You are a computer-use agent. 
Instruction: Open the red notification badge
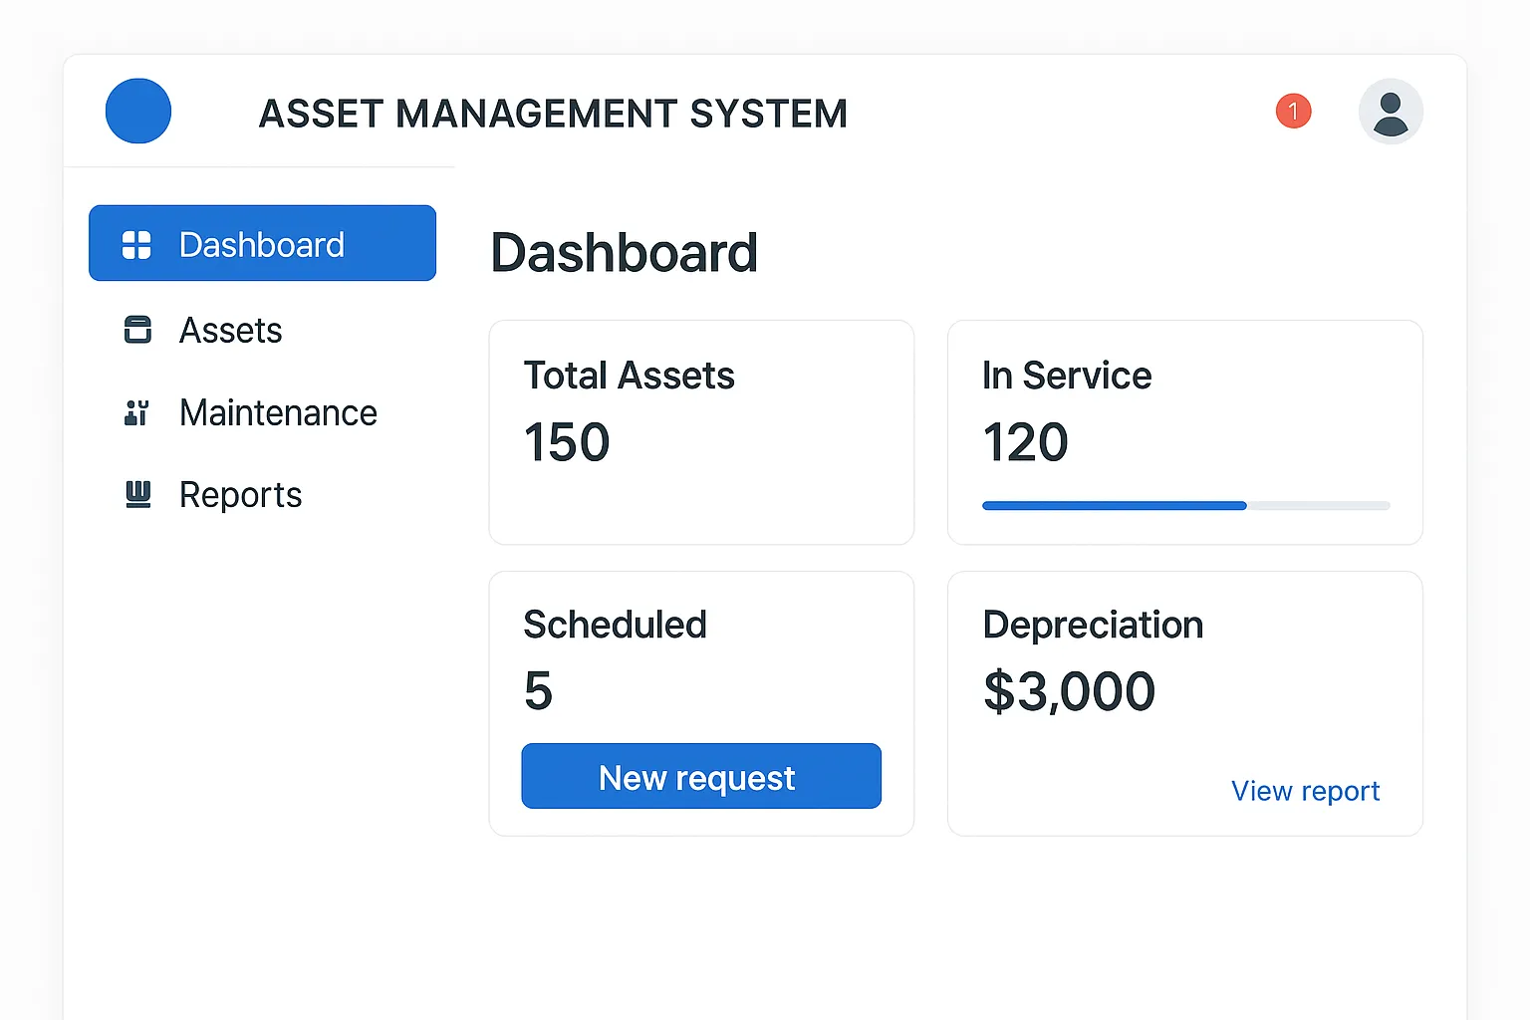click(x=1293, y=112)
